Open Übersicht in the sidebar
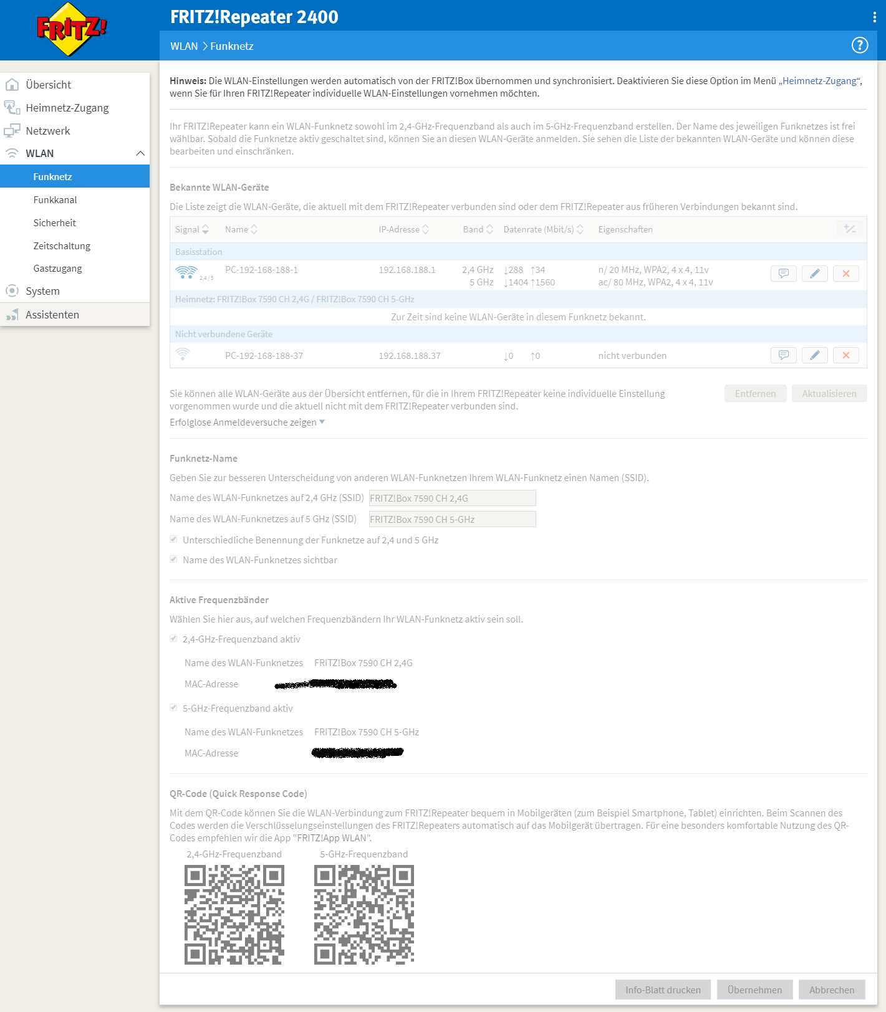The height and width of the screenshot is (1012, 886). 75,85
